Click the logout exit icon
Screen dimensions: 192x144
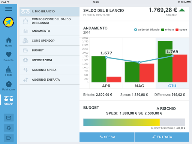[9, 138]
